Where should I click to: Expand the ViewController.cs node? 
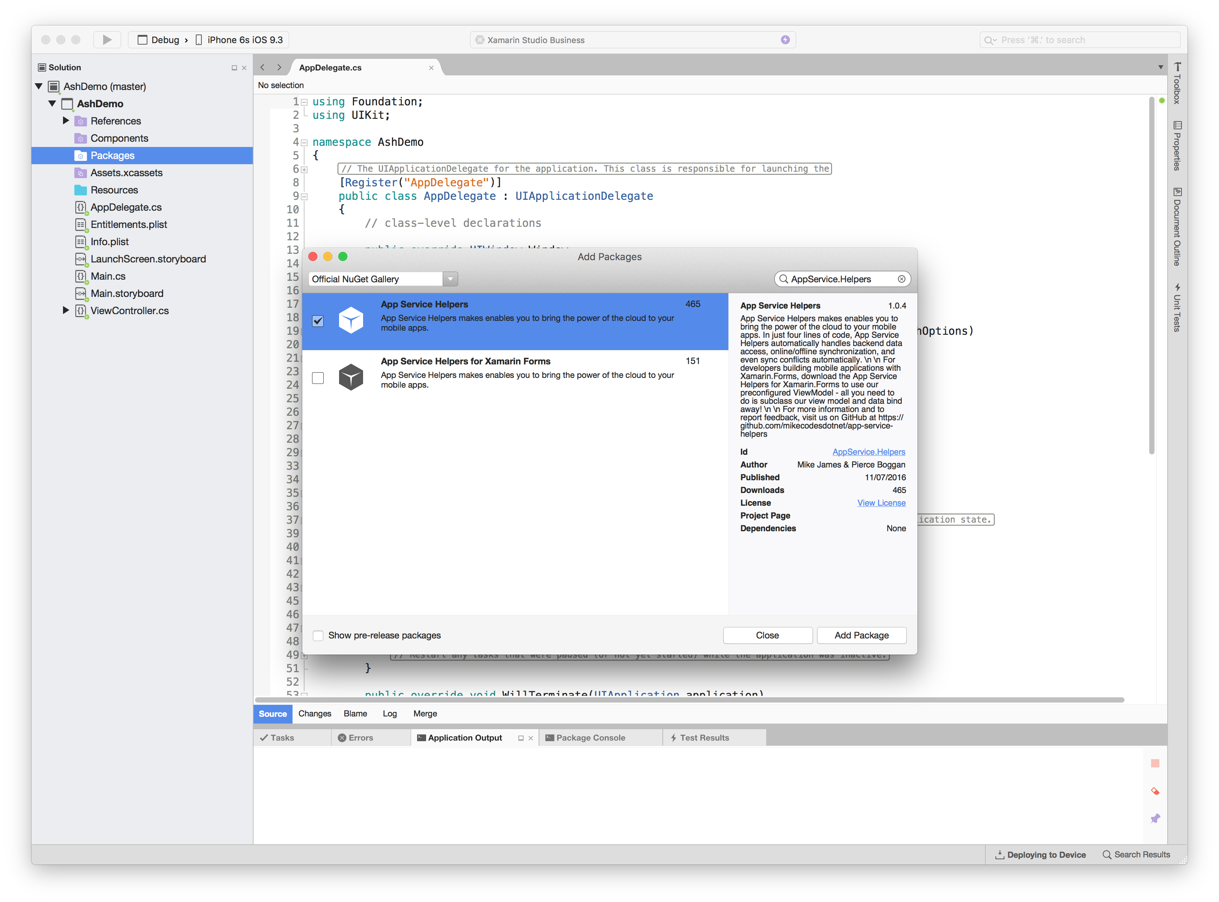[66, 310]
